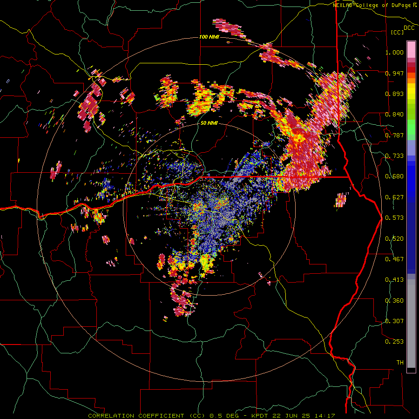Image resolution: width=419 pixels, height=419 pixels.
Task: Click the DCC product label
Action: pos(409,28)
